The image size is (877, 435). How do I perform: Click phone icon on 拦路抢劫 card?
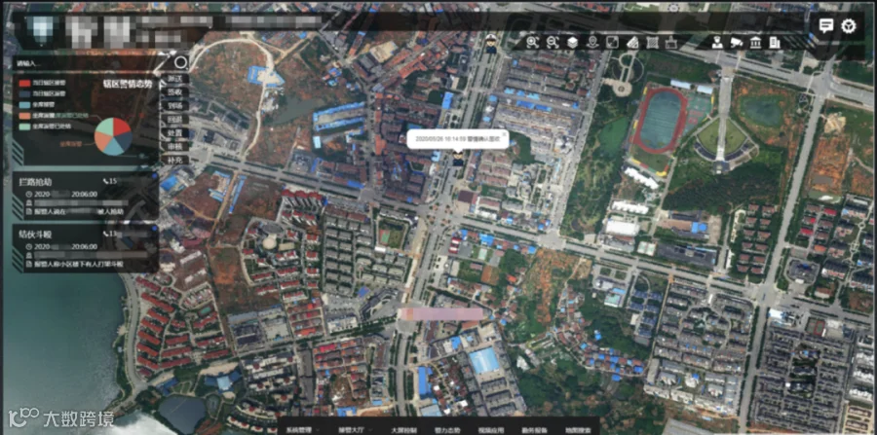click(105, 181)
